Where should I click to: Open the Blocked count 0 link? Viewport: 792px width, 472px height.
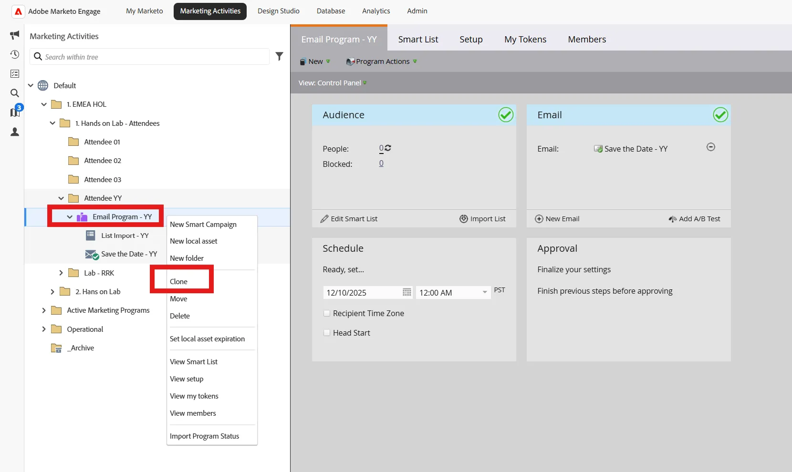click(381, 164)
